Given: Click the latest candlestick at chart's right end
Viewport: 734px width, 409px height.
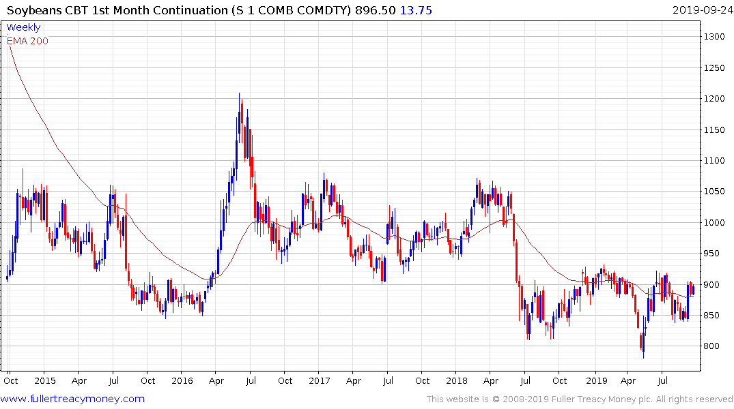Looking at the screenshot, I should point(693,289).
